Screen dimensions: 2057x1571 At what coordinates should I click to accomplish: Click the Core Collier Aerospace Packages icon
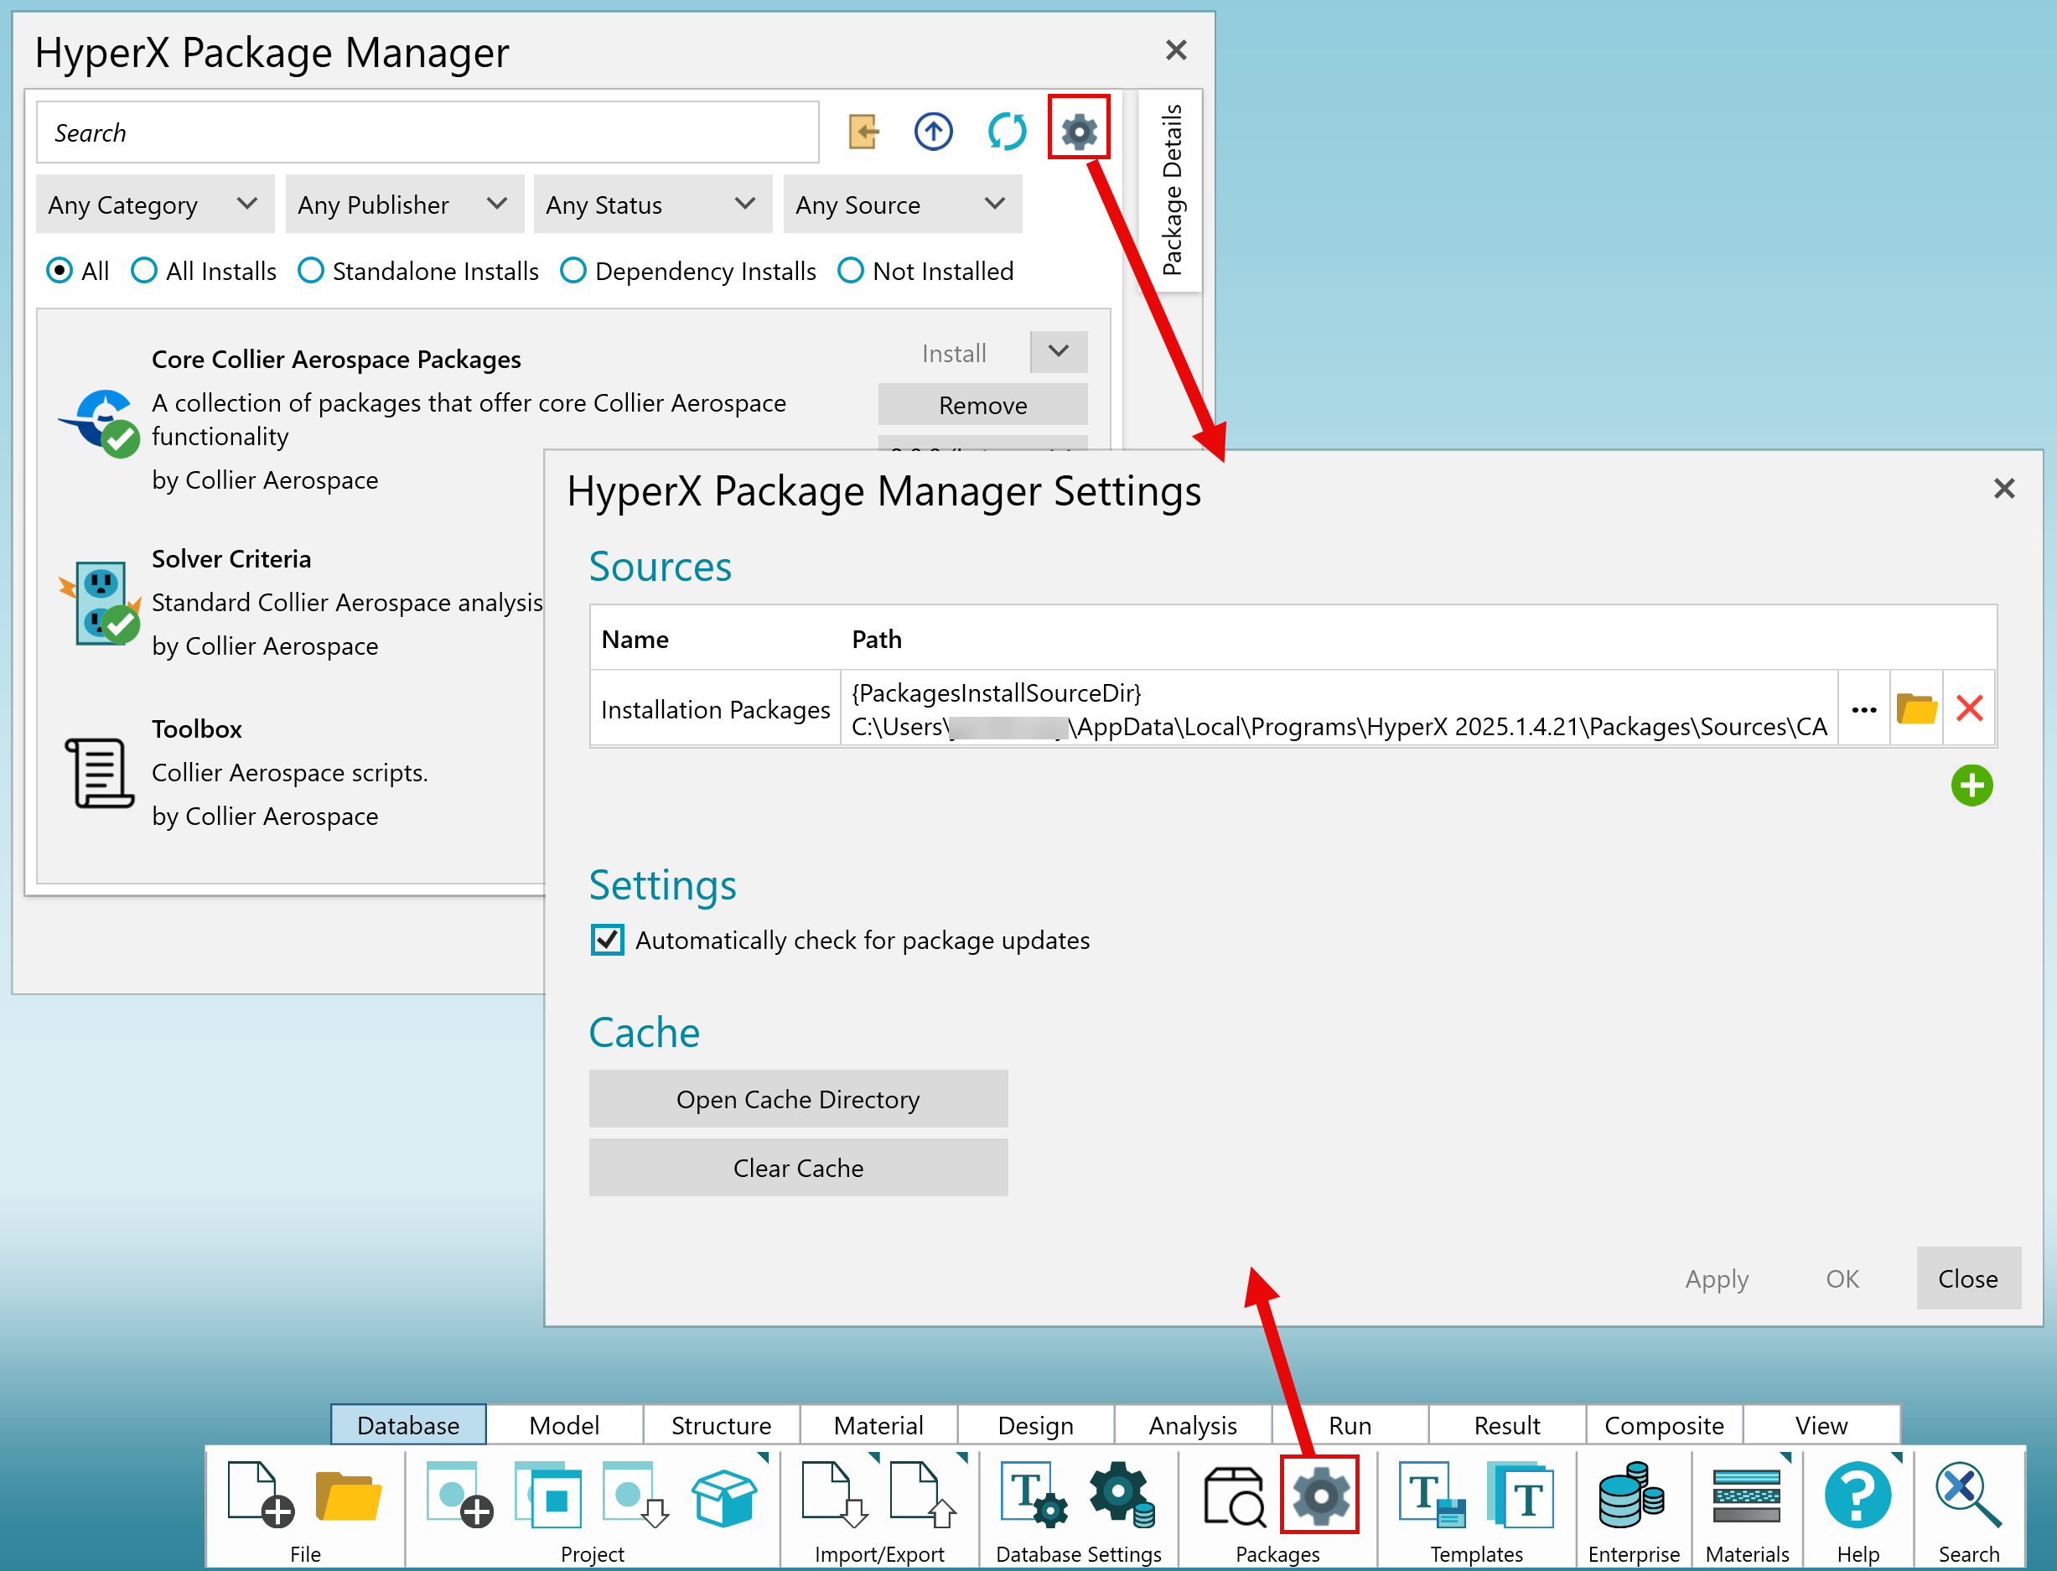tap(100, 423)
